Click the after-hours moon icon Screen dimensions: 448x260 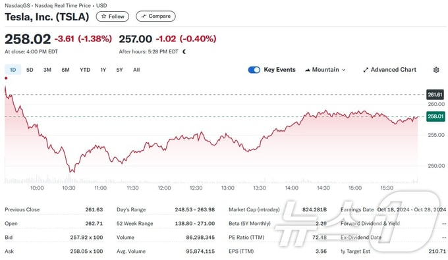point(184,51)
